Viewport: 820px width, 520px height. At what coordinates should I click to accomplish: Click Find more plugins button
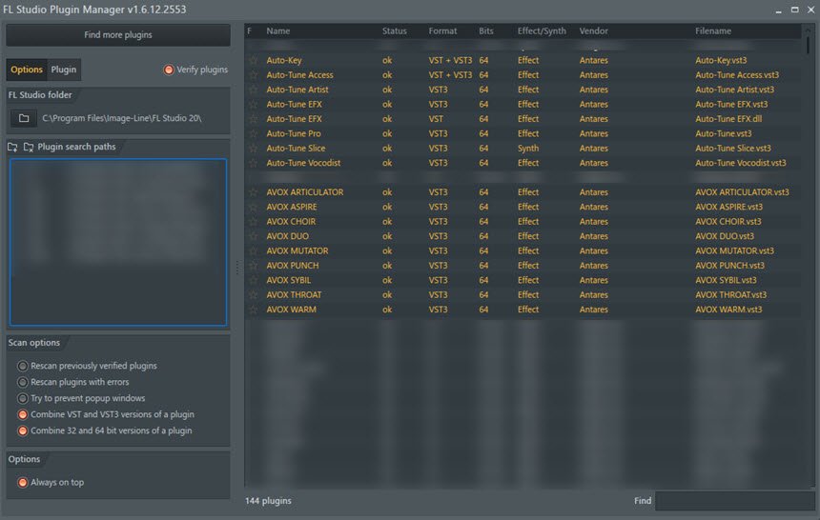click(118, 34)
